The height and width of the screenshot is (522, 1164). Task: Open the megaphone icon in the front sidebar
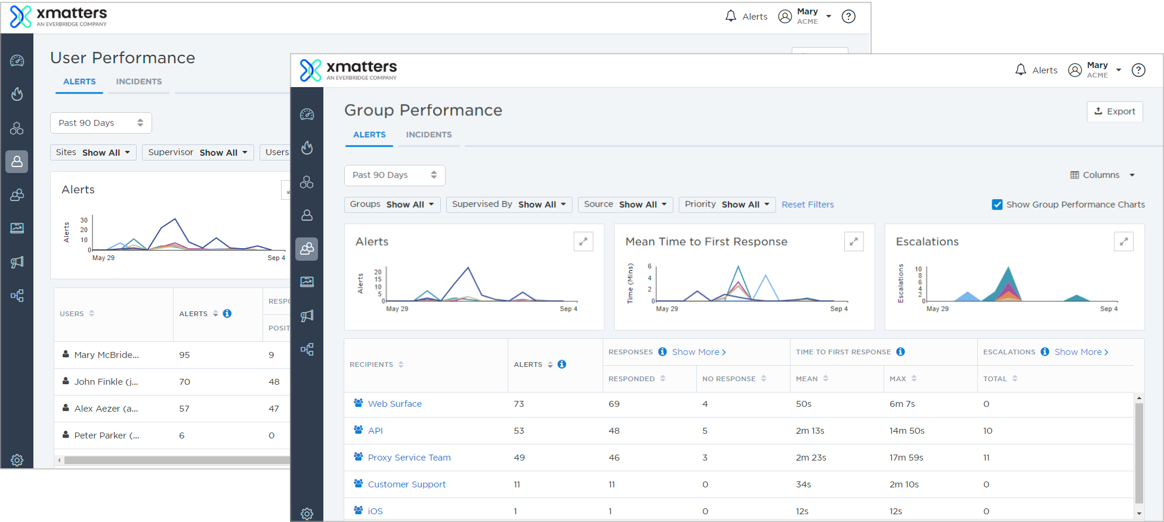pyautogui.click(x=307, y=316)
